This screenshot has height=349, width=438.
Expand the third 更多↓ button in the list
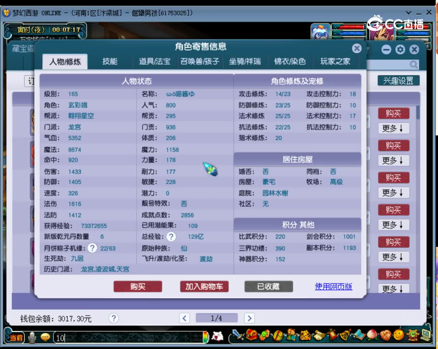point(394,193)
